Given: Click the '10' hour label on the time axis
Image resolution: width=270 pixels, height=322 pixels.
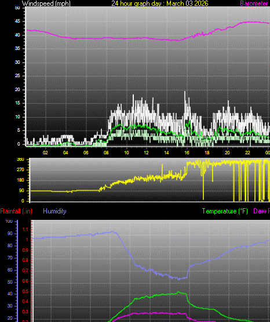Looking at the screenshot, I should 126,153.
